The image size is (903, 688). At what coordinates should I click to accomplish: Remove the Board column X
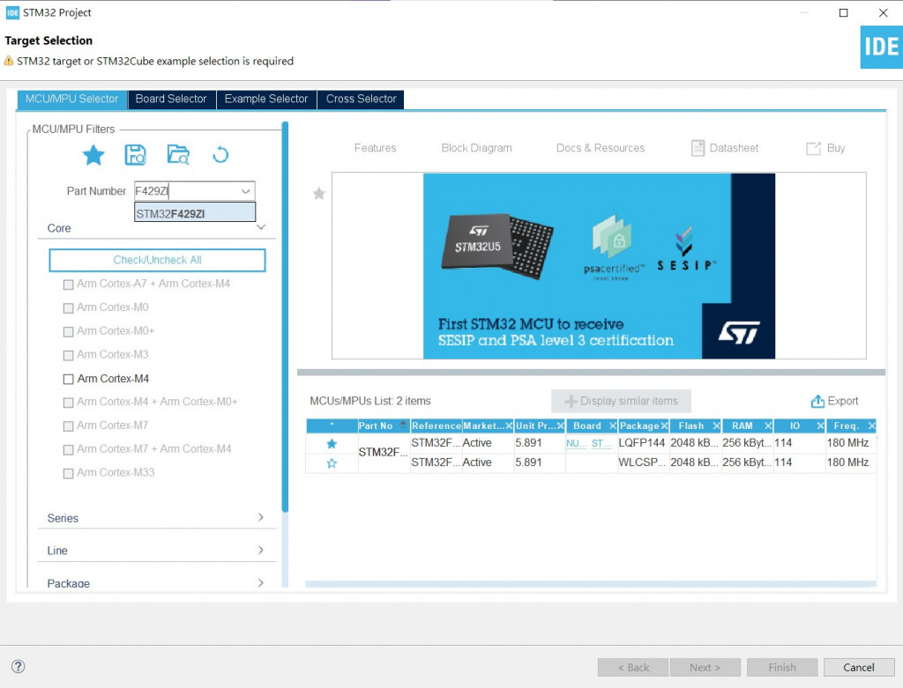(x=613, y=425)
